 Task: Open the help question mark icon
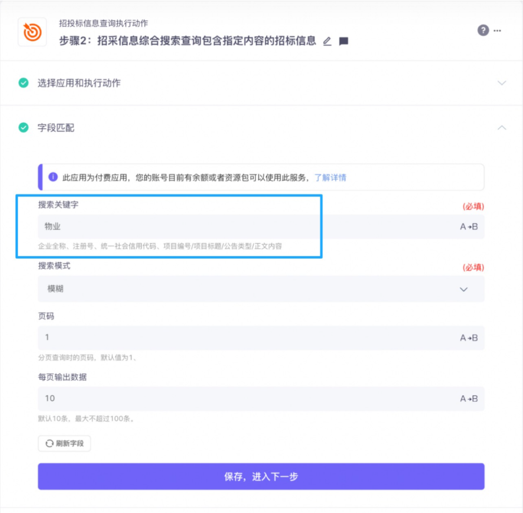pyautogui.click(x=483, y=30)
